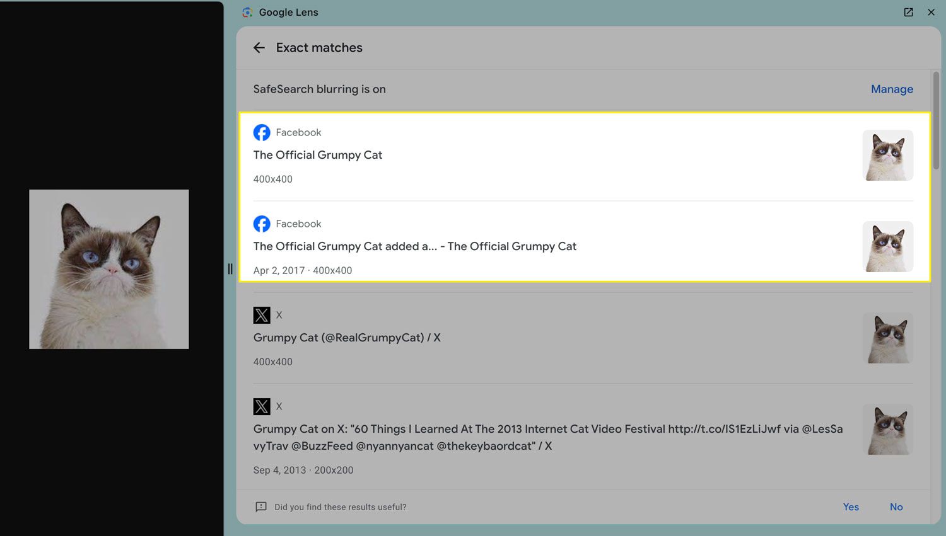Click Facebook icon on Apr 2, 2017 result
The width and height of the screenshot is (946, 536).
[262, 224]
